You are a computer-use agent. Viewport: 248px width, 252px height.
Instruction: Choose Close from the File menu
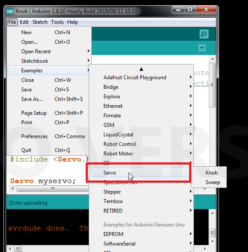tap(48, 80)
